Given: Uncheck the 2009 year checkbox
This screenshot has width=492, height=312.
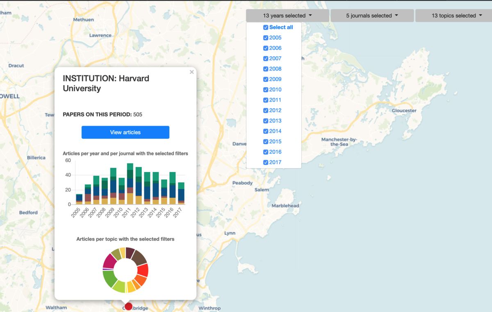Looking at the screenshot, I should coord(266,79).
